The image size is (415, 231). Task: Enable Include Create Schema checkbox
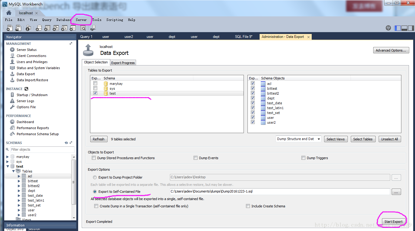click(248, 206)
